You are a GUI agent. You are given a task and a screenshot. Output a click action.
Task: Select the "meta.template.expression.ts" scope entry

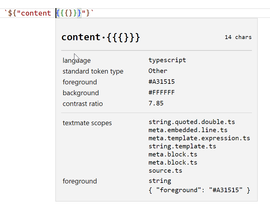point(199,138)
